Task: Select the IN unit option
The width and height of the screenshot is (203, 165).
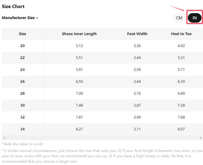Action: 195,18
